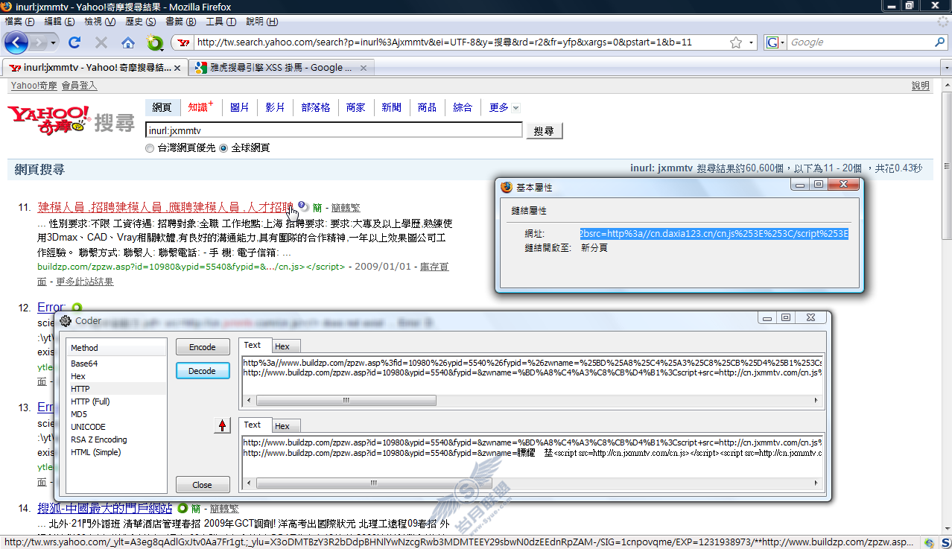Open the back/forward history dropdown arrow

coord(54,43)
